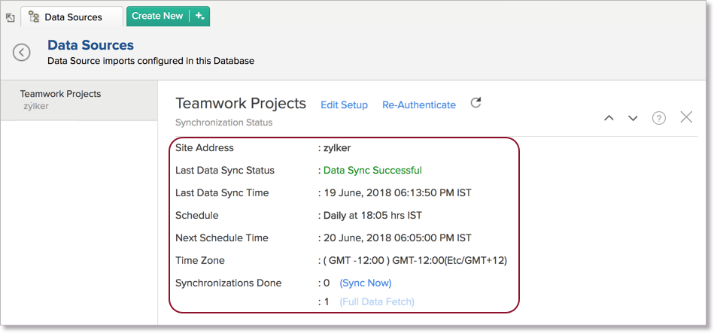Click the refresh icon next to Re-Authenticate
This screenshot has height=333, width=714.
coord(475,103)
